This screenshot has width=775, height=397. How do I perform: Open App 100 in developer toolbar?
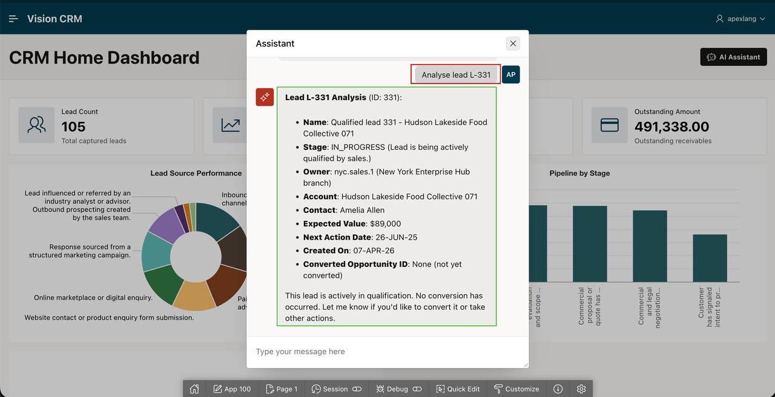point(231,389)
